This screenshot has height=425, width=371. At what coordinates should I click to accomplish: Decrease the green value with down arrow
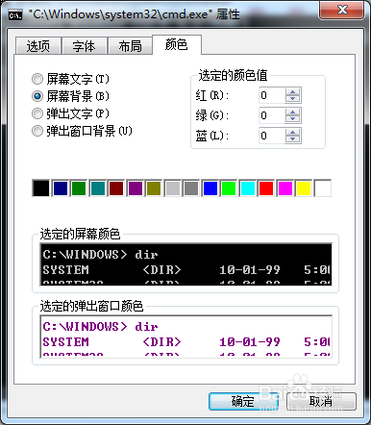coord(292,119)
